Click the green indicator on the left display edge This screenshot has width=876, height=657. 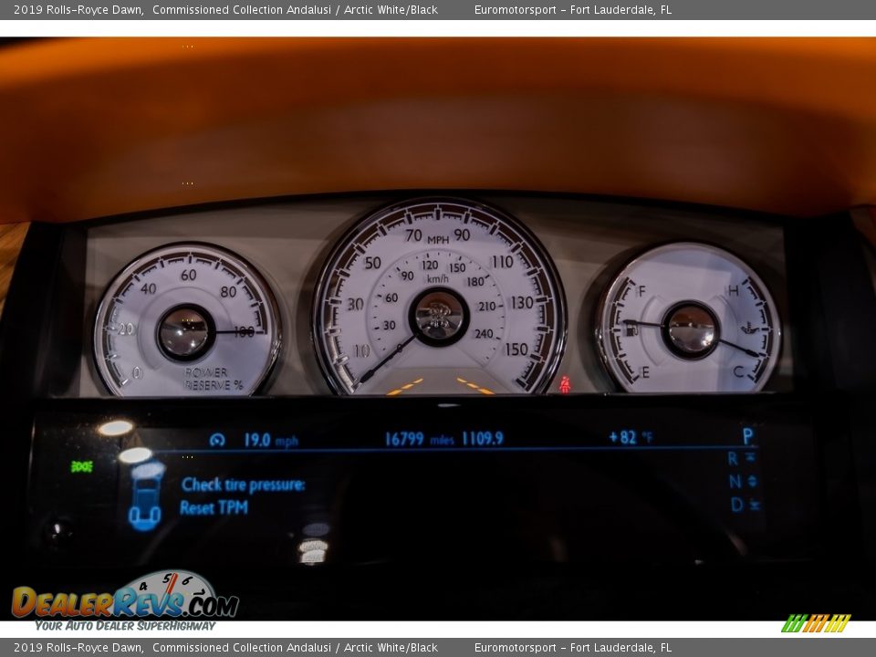pyautogui.click(x=80, y=467)
